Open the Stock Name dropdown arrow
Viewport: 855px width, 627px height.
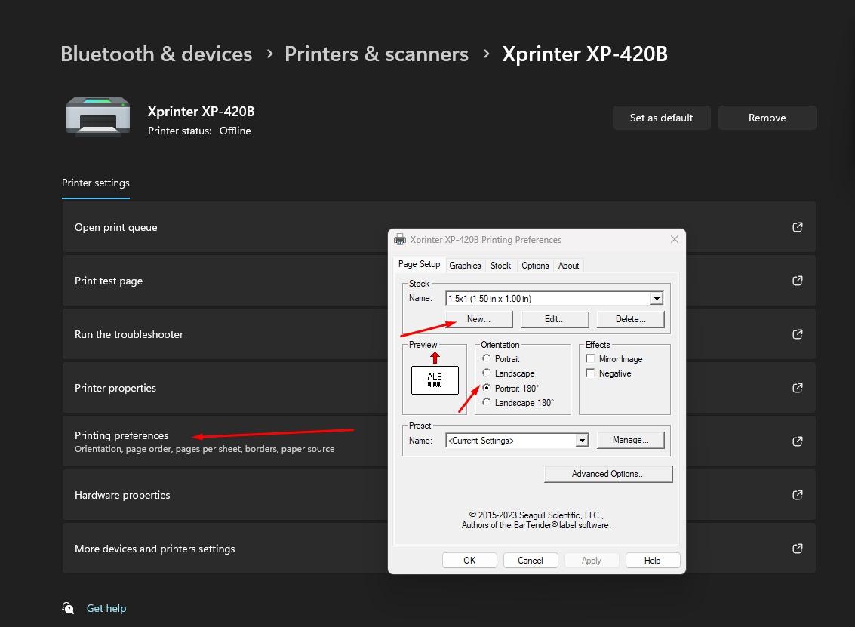coord(657,298)
